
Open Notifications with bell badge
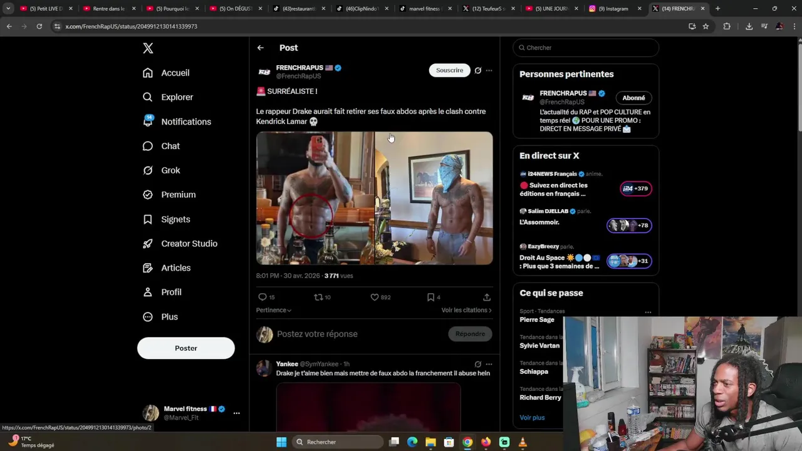(x=177, y=122)
